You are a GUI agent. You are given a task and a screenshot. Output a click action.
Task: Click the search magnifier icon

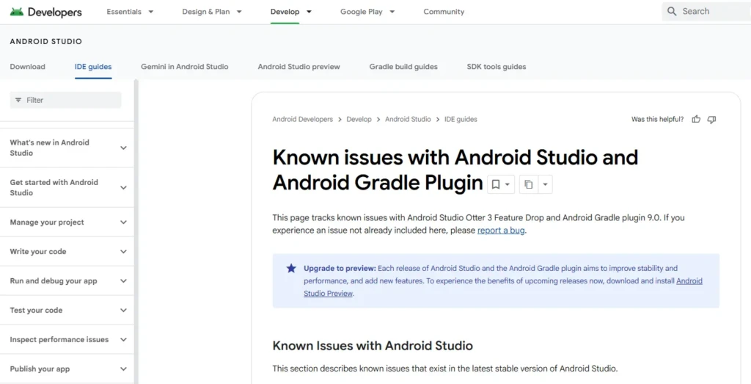(672, 12)
